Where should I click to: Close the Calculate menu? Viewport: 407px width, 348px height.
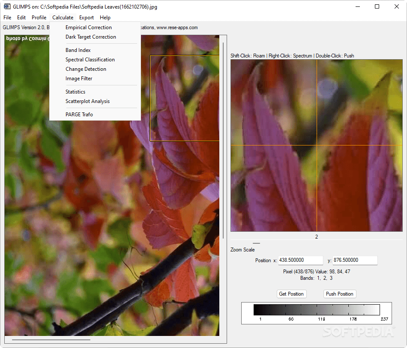coord(63,18)
